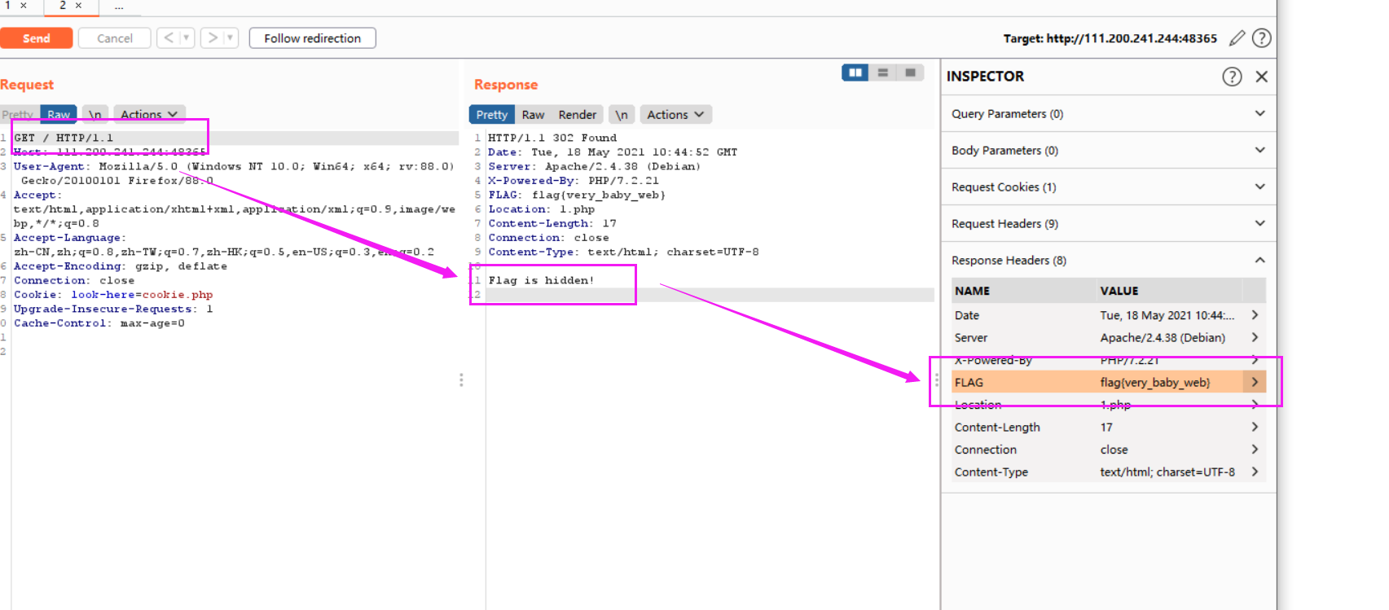Open Inspector help icon
1389x610 pixels.
point(1232,77)
